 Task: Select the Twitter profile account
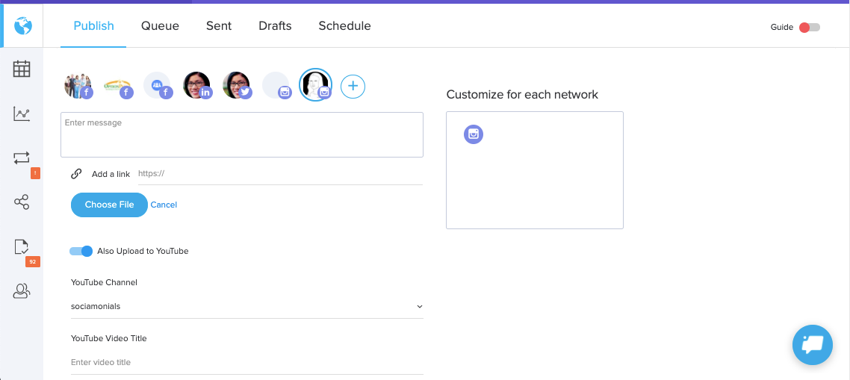237,86
